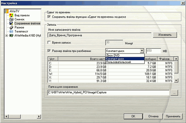
Task: Enable the Время записи checkbox
Action: coord(49,42)
